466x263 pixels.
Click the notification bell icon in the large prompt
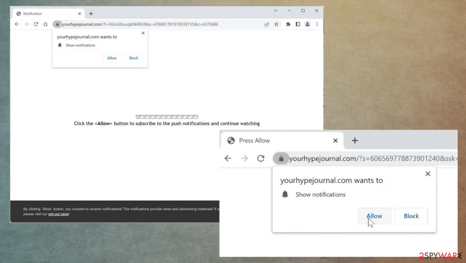coord(285,194)
